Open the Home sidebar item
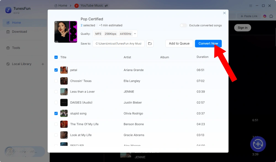This screenshot has height=162, width=276. (25, 23)
